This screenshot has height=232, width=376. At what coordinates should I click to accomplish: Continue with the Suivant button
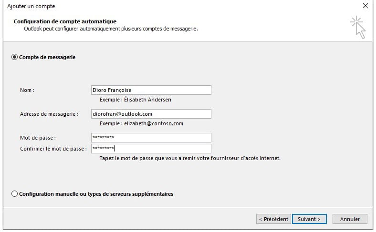click(309, 219)
